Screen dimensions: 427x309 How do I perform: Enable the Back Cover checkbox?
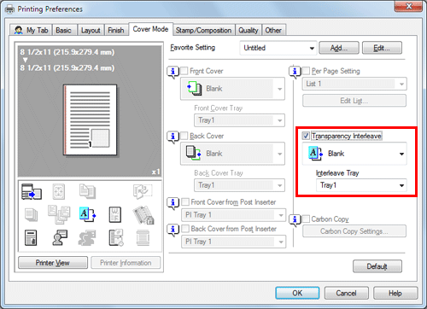(184, 136)
